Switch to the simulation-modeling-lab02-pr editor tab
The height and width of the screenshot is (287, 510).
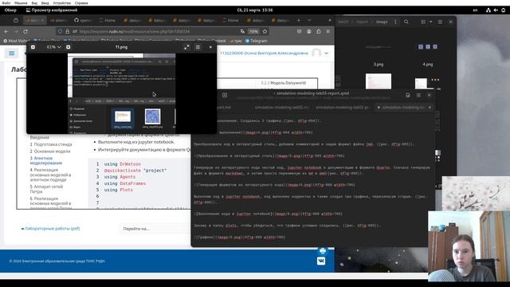pyautogui.click(x=342, y=107)
